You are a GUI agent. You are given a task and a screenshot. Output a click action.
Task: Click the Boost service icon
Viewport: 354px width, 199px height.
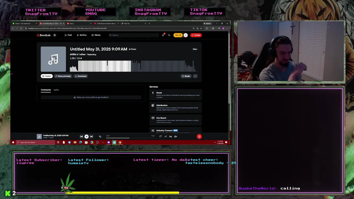(153, 93)
